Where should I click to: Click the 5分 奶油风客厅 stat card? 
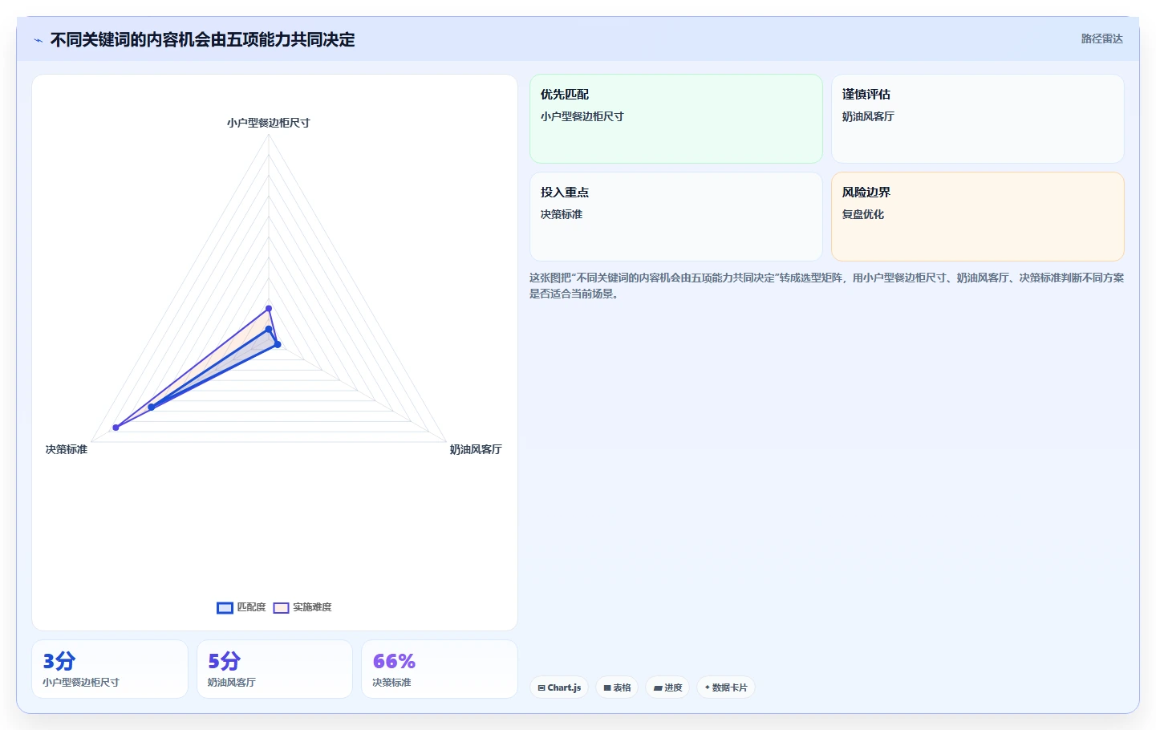point(274,669)
